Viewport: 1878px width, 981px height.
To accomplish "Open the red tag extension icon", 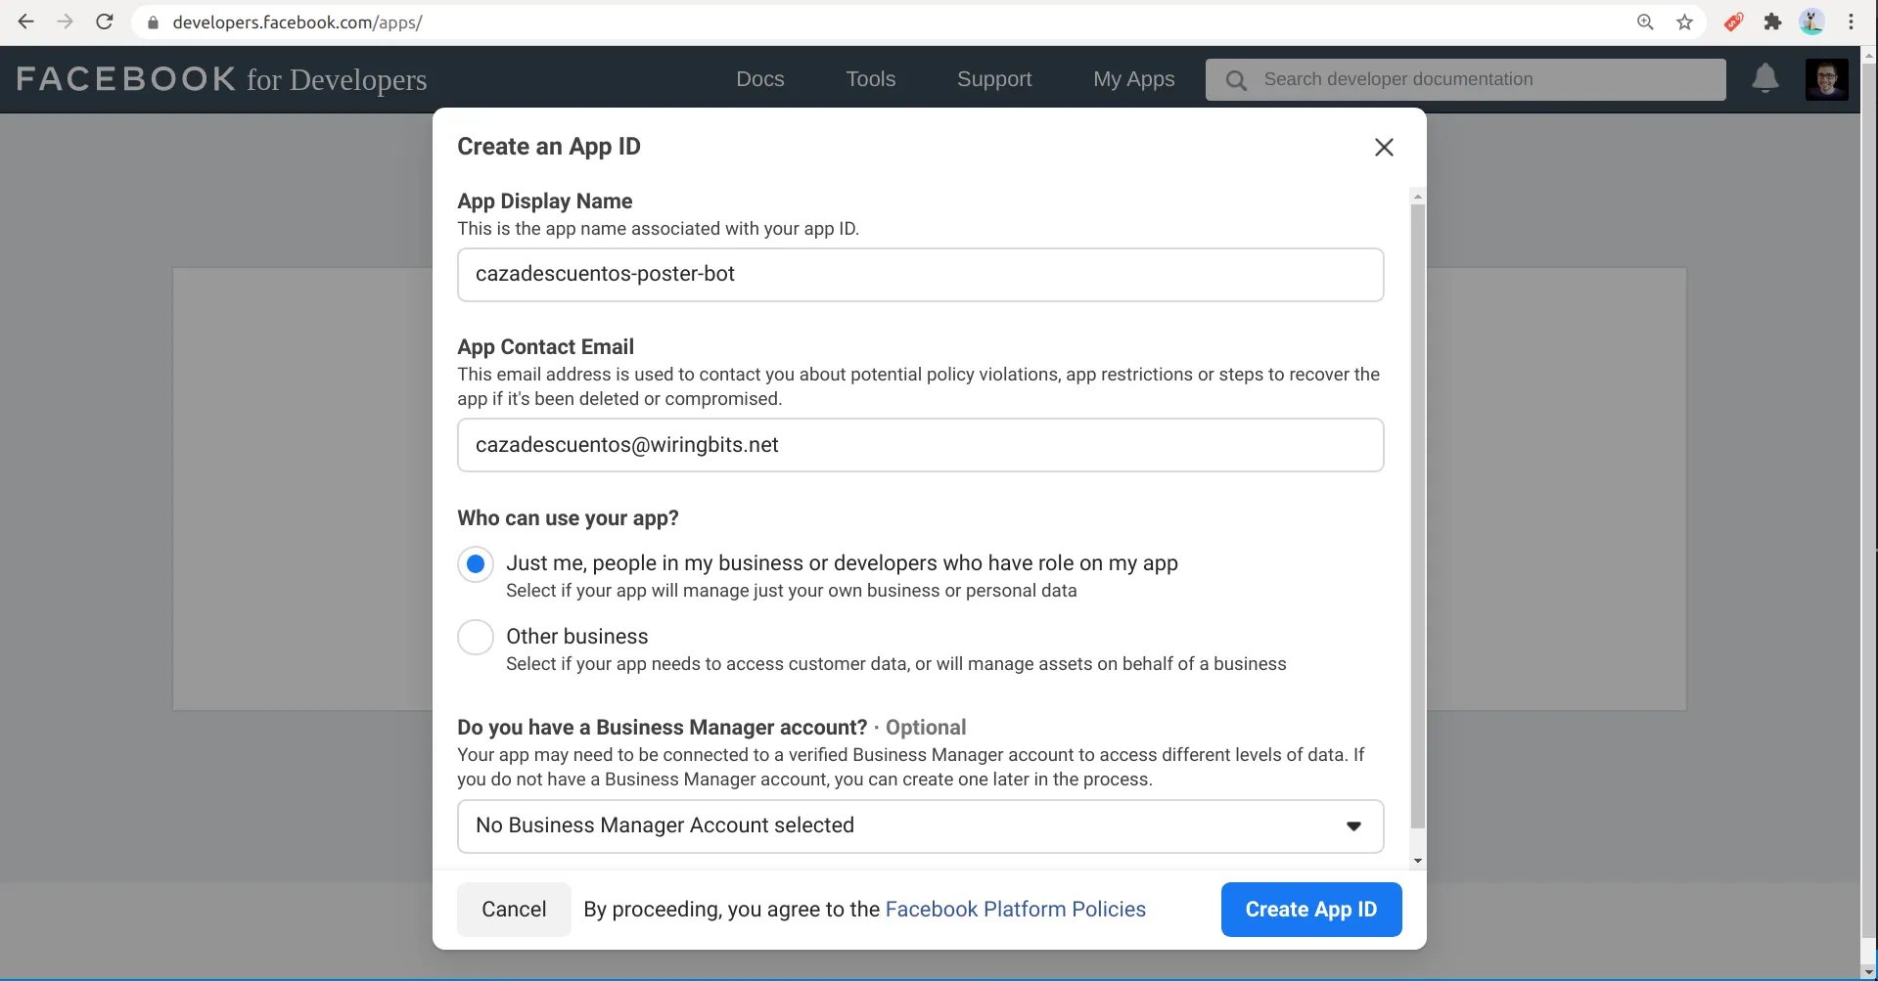I will (x=1733, y=22).
